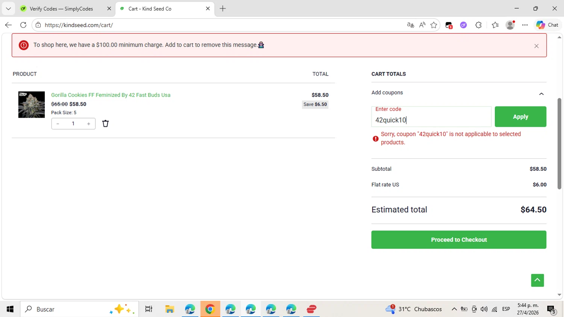This screenshot has width=564, height=317.
Task: Open Gorilla Cookies FF Feminized product link
Action: (x=111, y=95)
